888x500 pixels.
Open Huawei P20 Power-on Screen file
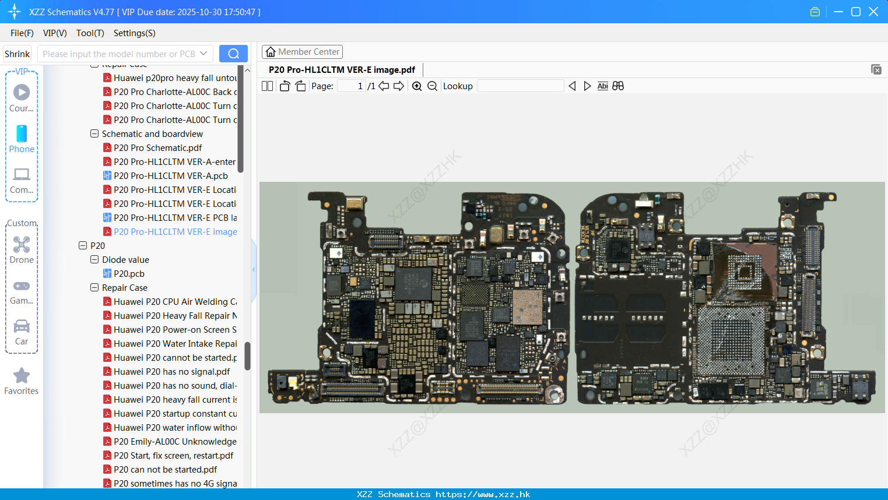coord(170,329)
